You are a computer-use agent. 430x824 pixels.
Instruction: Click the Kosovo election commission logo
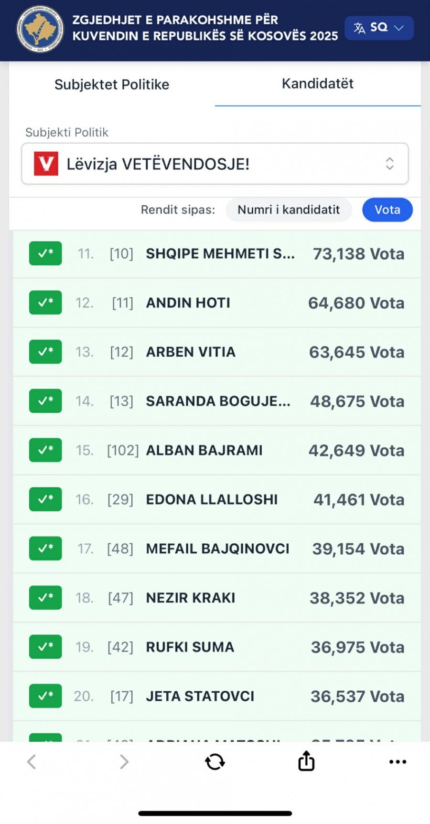click(40, 29)
